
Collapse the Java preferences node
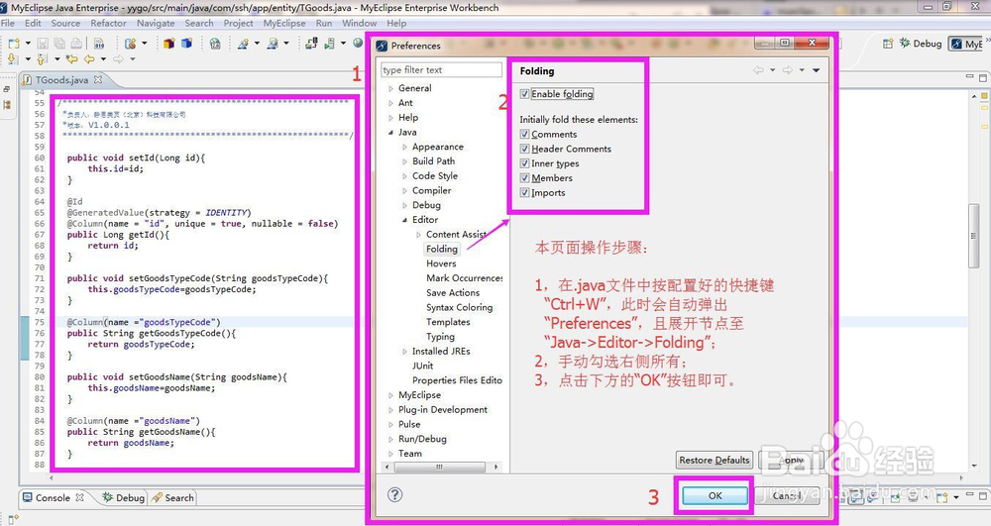coord(390,133)
